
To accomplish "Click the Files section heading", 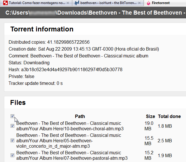I will [18, 103].
